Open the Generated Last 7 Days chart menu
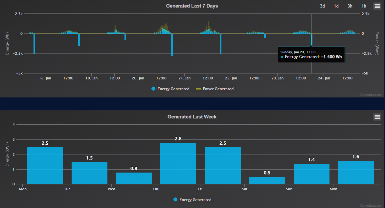This screenshot has width=385, height=208. coord(377,6)
